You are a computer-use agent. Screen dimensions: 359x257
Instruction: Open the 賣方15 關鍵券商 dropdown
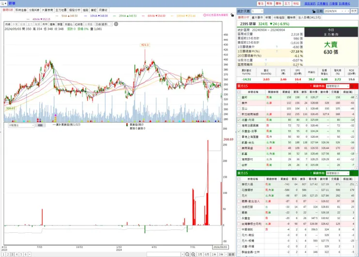point(338,173)
